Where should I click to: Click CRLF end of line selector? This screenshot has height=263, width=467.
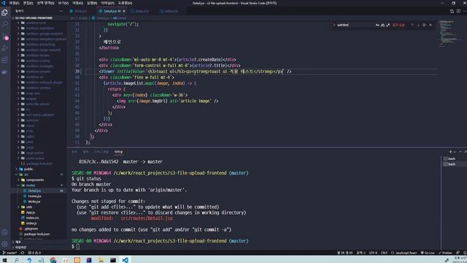[x=384, y=253]
